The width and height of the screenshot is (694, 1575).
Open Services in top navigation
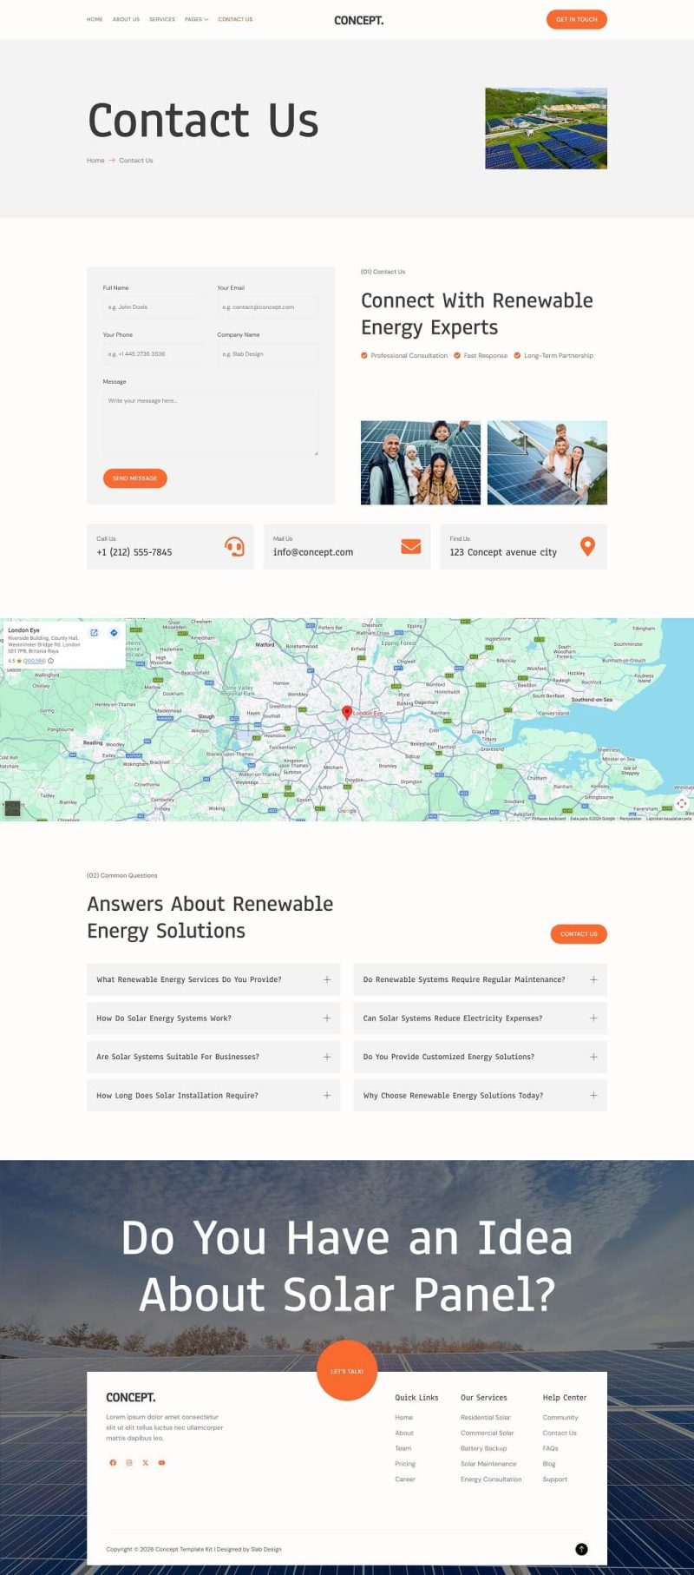pos(162,19)
